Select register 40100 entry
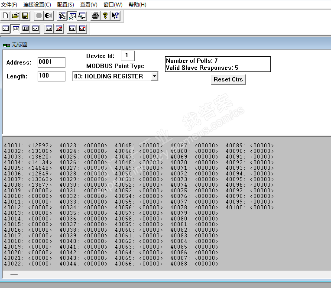The width and height of the screenshot is (331, 288). [x=250, y=207]
